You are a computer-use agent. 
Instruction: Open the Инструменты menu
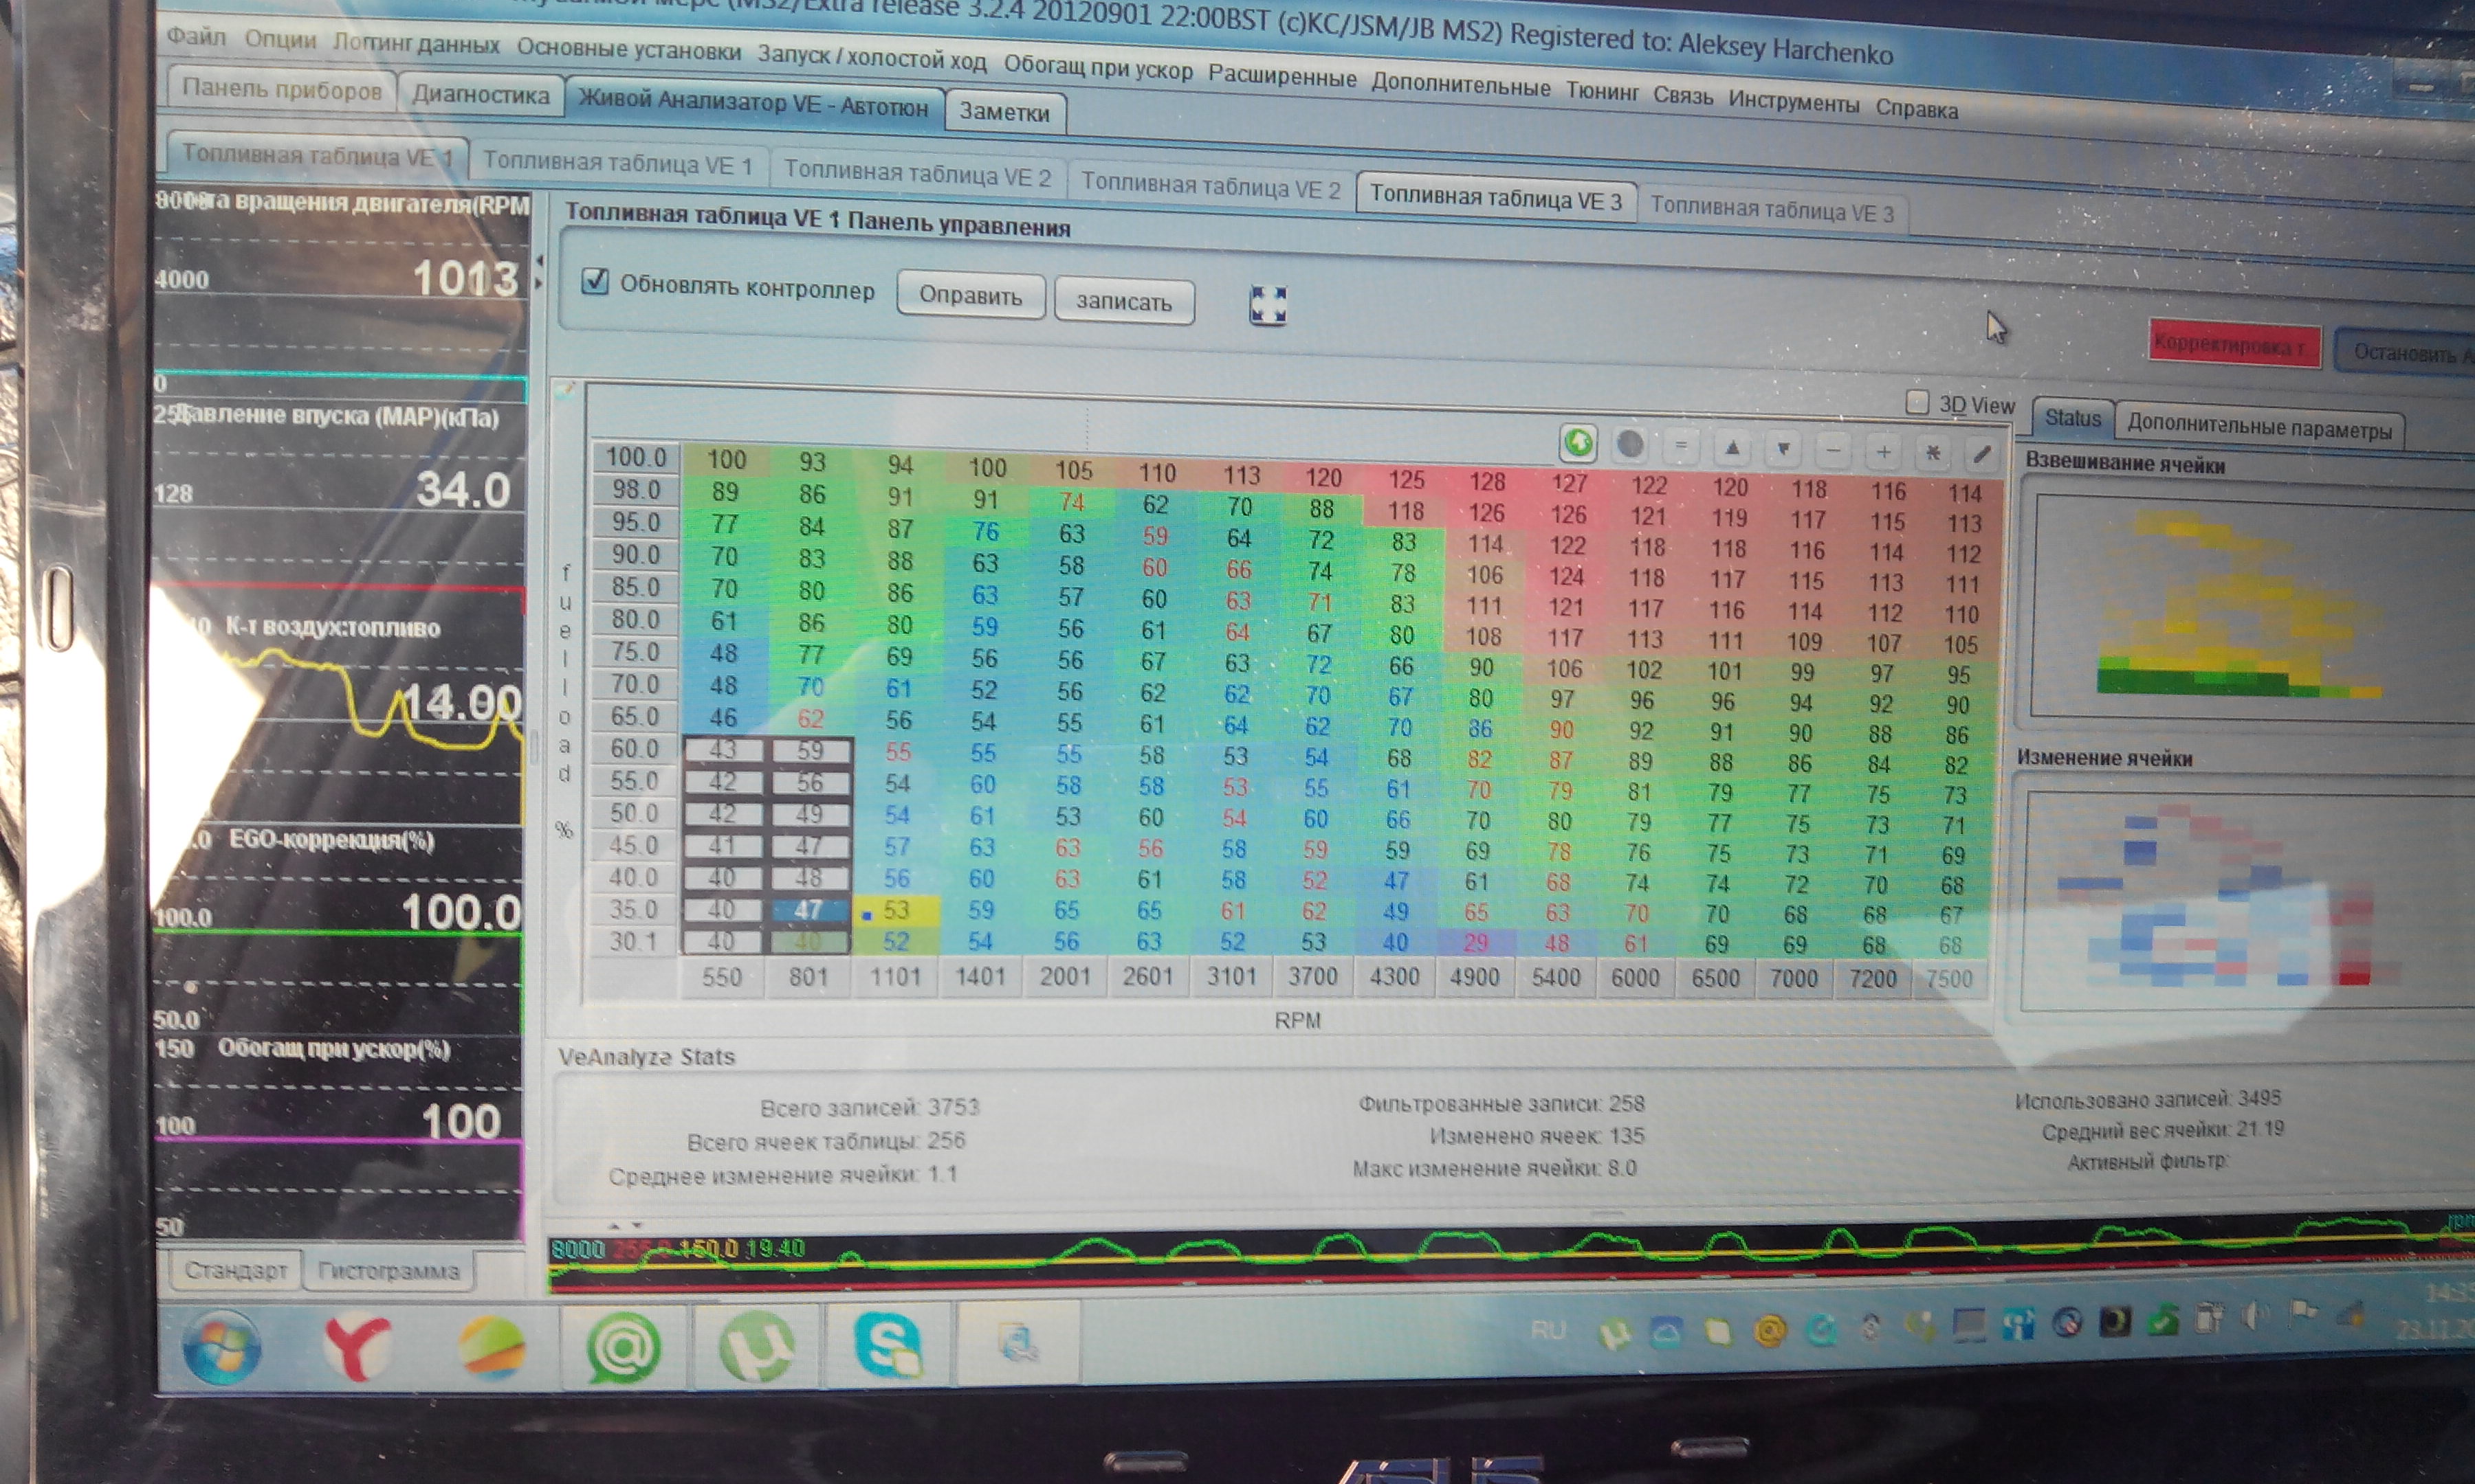(x=1794, y=102)
